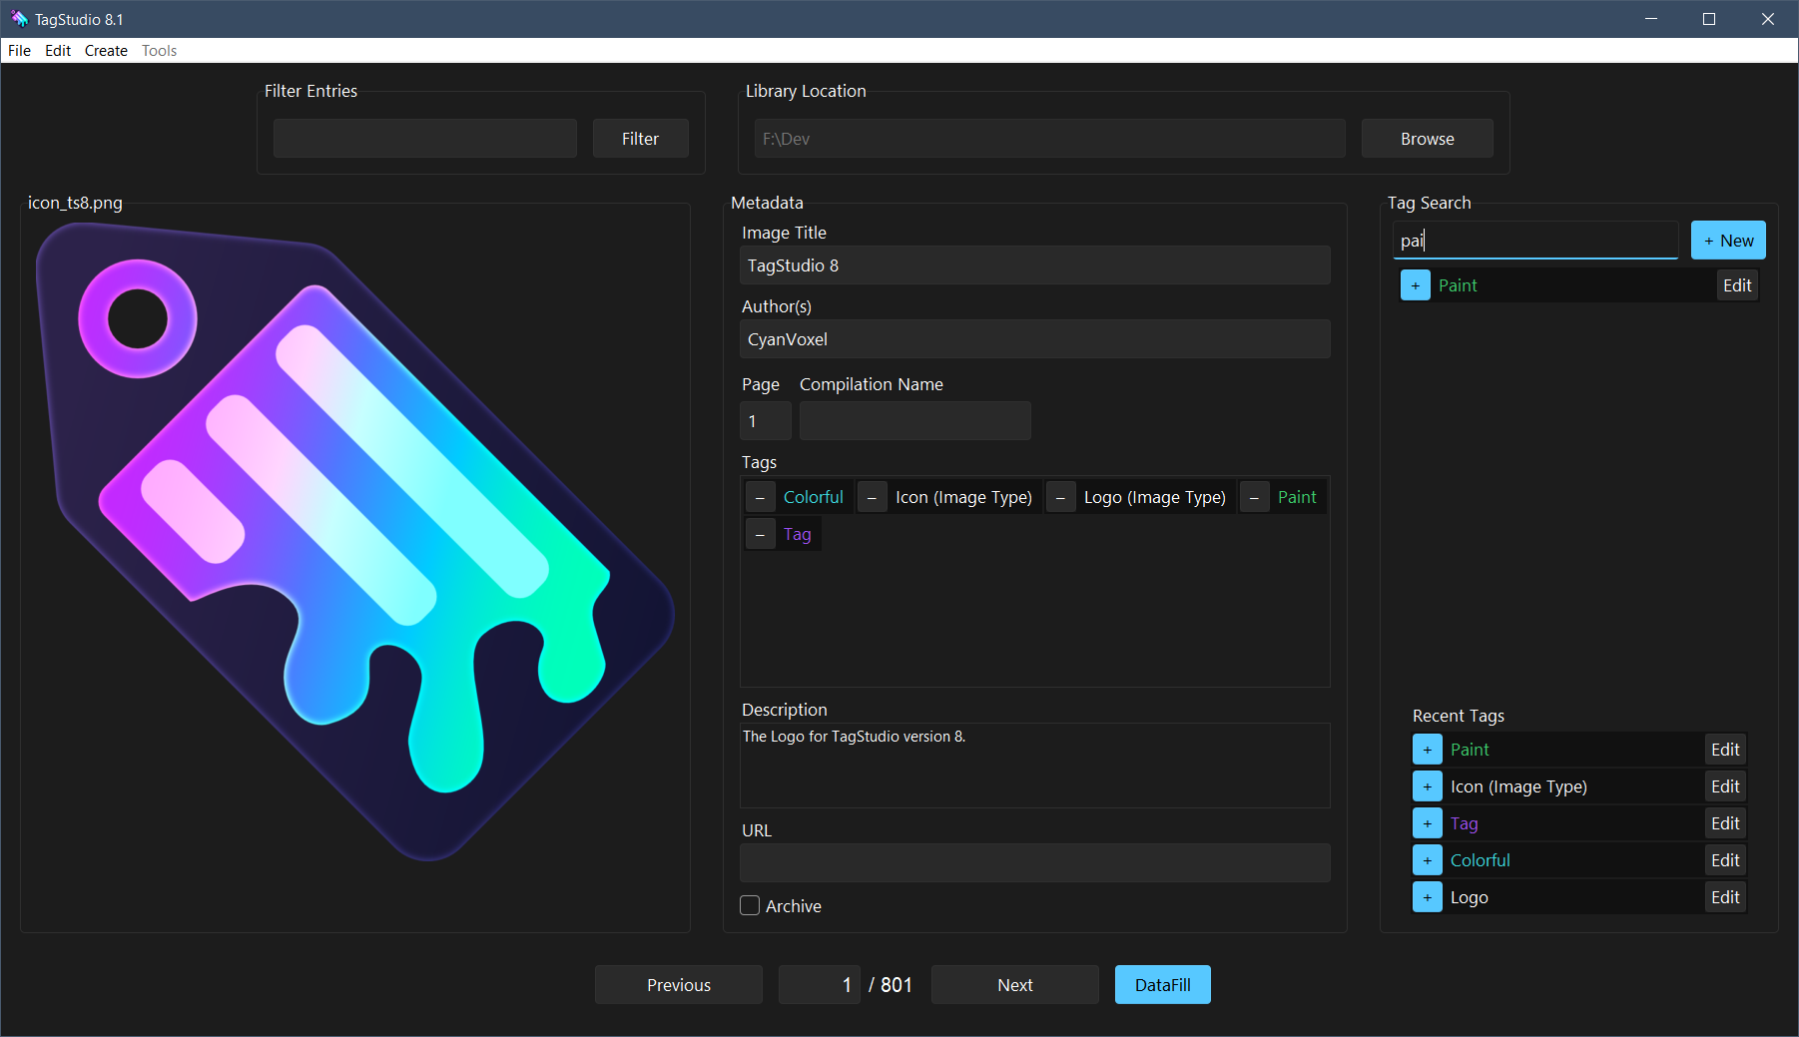The height and width of the screenshot is (1037, 1799).
Task: Edit Paint in Recent Tags
Action: point(1725,750)
